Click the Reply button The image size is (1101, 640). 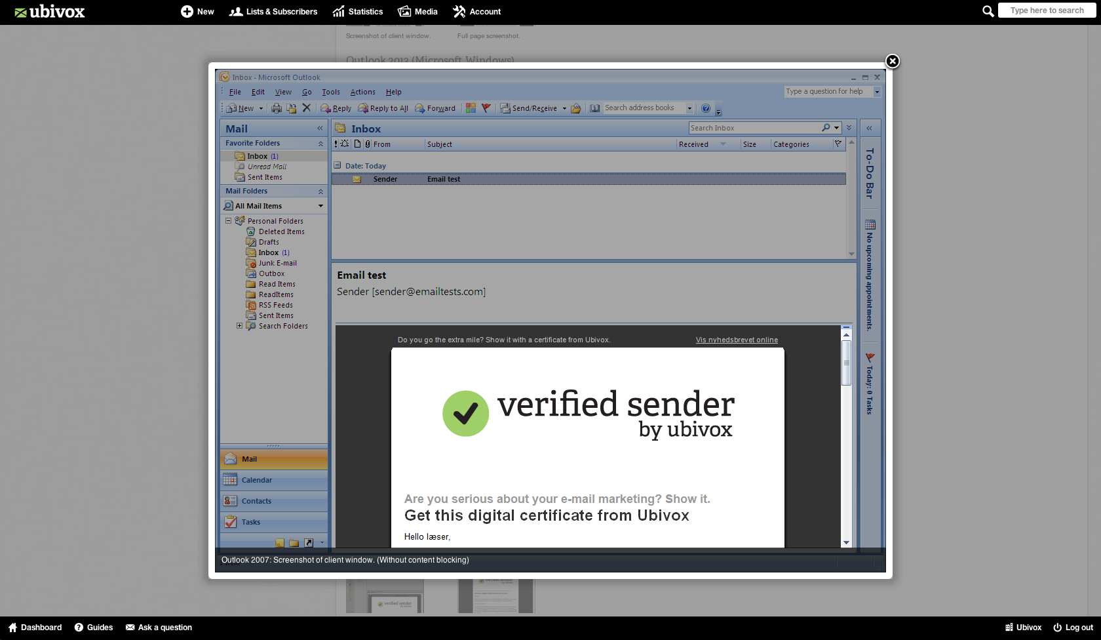(336, 108)
